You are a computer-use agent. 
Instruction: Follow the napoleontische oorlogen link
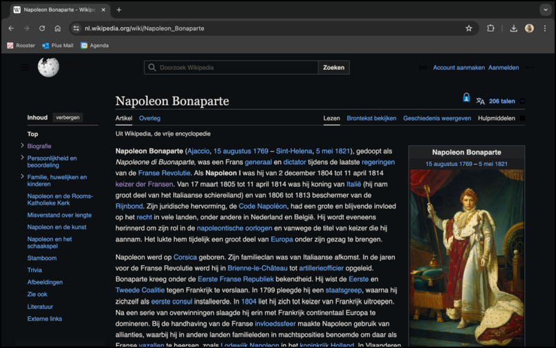pyautogui.click(x=234, y=228)
